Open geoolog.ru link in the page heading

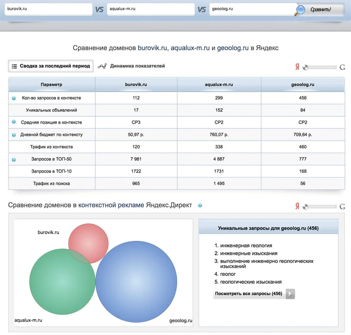[x=233, y=48]
